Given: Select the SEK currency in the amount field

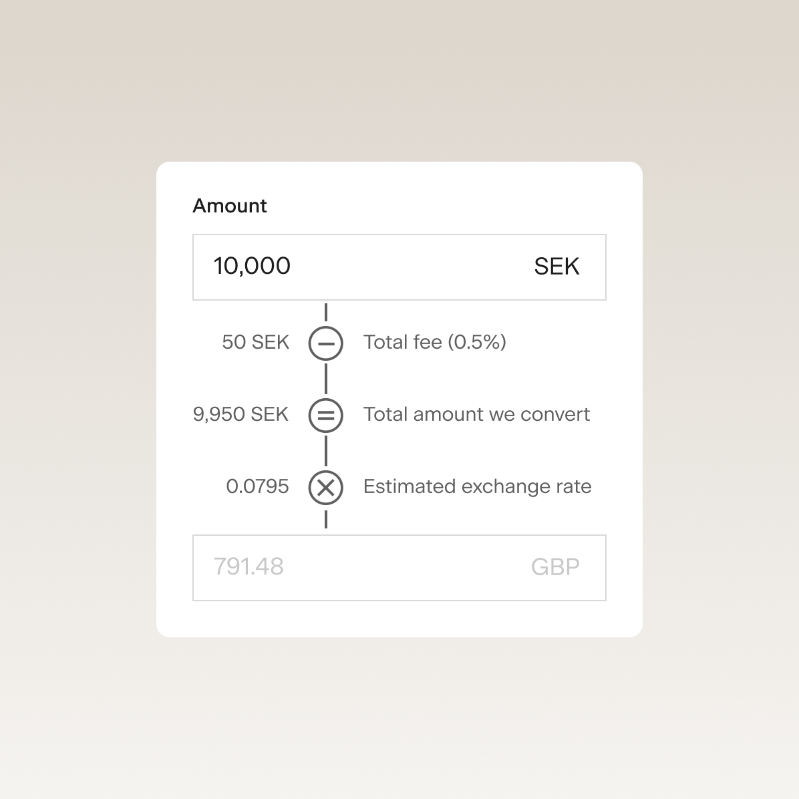Looking at the screenshot, I should coord(556,267).
